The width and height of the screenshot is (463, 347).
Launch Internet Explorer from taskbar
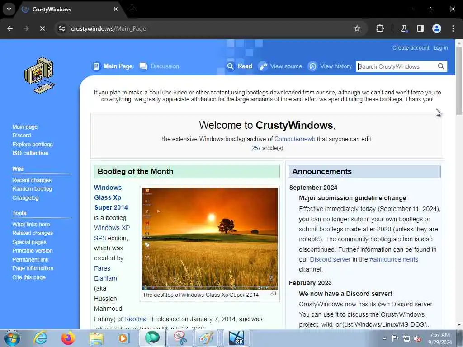tap(40, 338)
